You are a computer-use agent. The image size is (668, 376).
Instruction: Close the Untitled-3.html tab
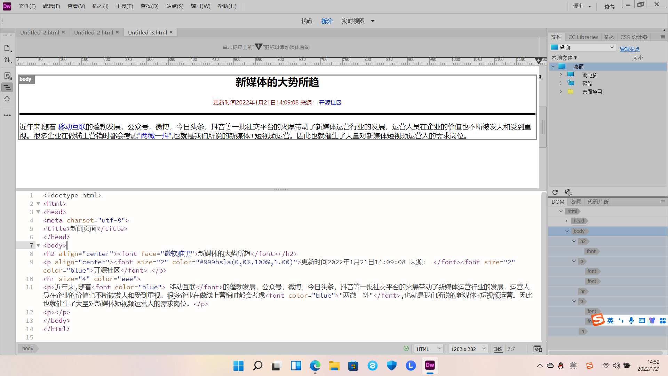(171, 32)
